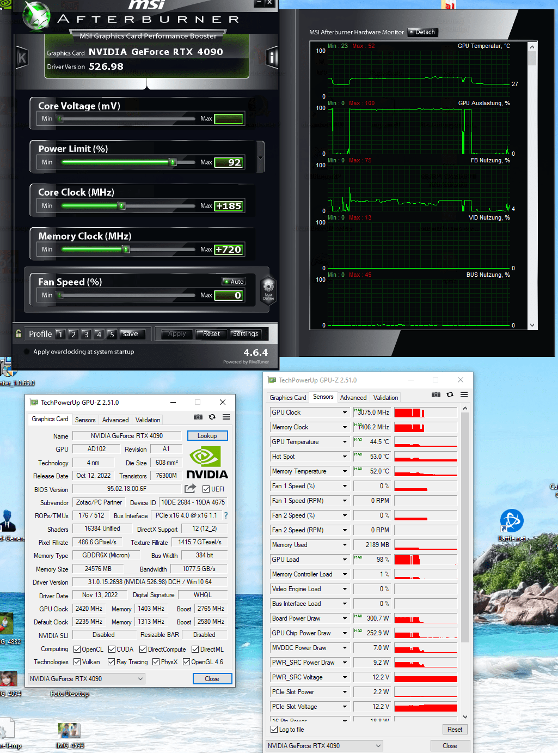The width and height of the screenshot is (558, 753).
Task: Click the fan User Define gear icon
Action: click(268, 289)
